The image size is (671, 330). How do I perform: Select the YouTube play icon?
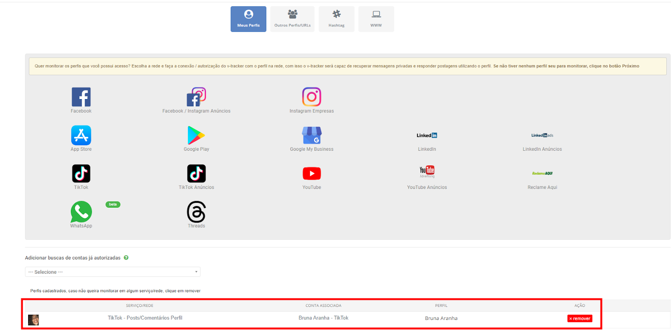[x=312, y=173]
